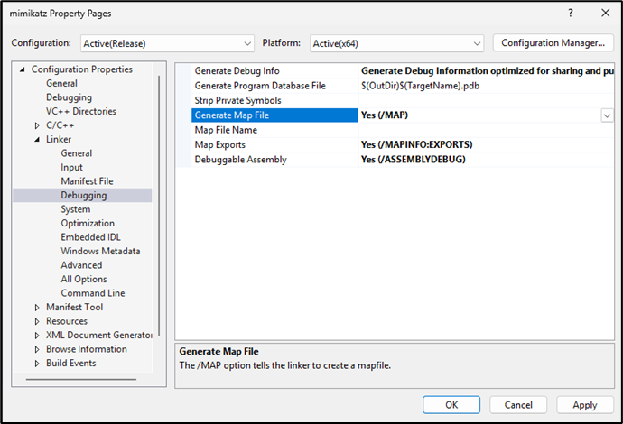
Task: Select General under Linker
Action: click(x=76, y=153)
